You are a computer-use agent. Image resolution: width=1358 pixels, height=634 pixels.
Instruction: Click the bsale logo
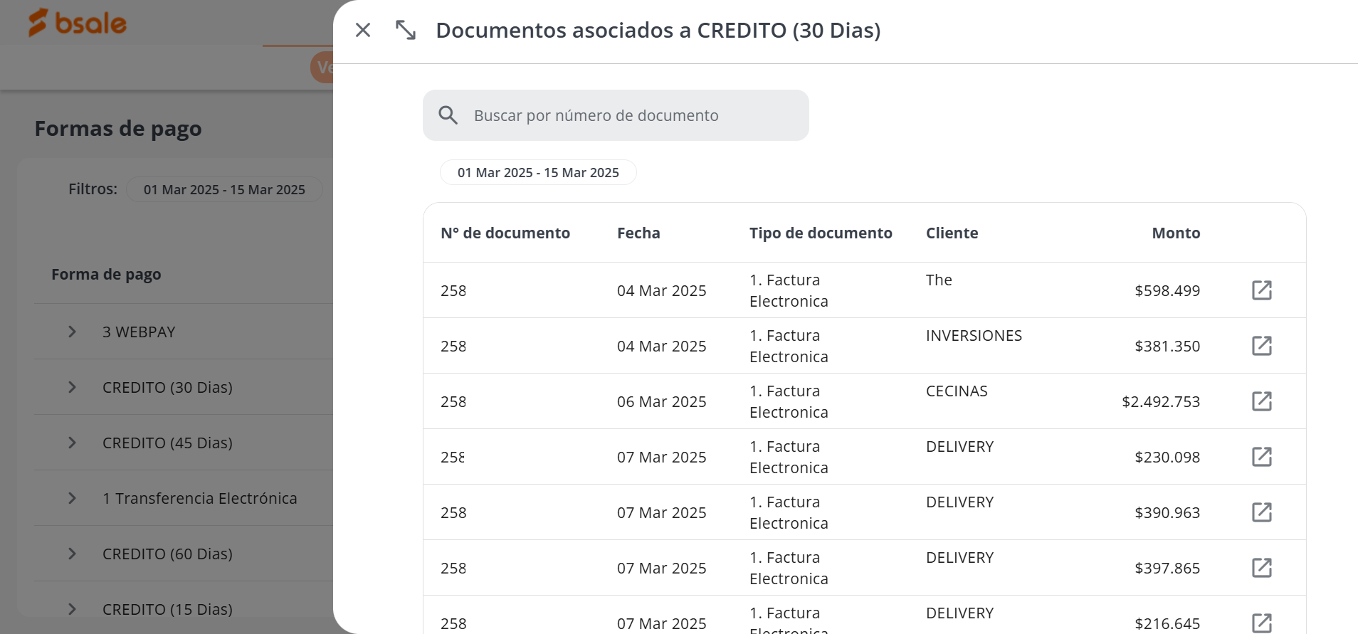tap(77, 23)
